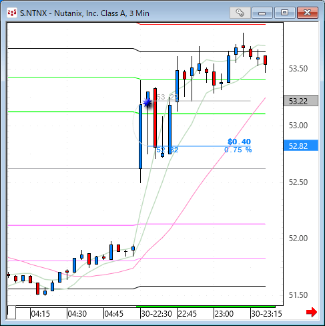Click the 04:45 time axis label
The image size is (325, 326).
(x=113, y=314)
